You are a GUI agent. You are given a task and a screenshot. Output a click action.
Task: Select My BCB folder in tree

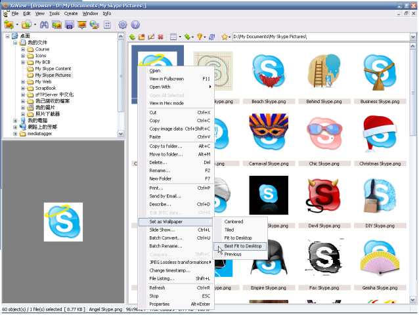pyautogui.click(x=43, y=62)
